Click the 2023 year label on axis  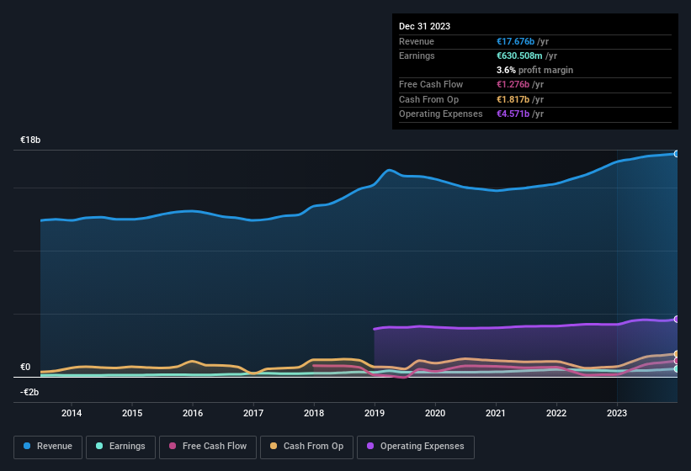click(x=617, y=413)
